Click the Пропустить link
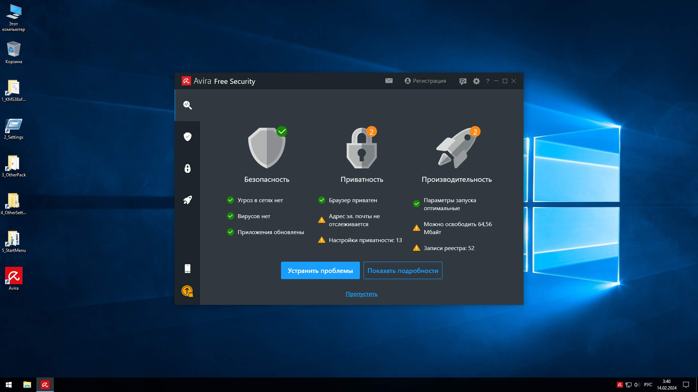This screenshot has width=698, height=392. (361, 294)
